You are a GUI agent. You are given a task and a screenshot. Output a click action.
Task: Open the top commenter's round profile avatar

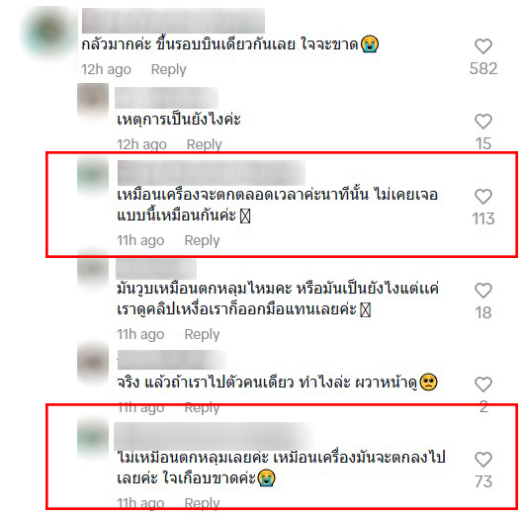49,34
